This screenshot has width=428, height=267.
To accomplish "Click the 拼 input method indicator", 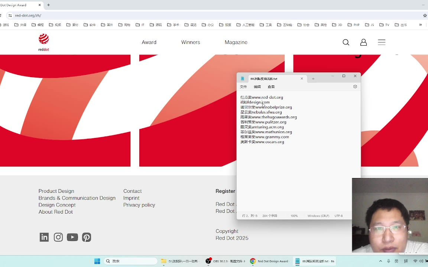I will (x=406, y=261).
